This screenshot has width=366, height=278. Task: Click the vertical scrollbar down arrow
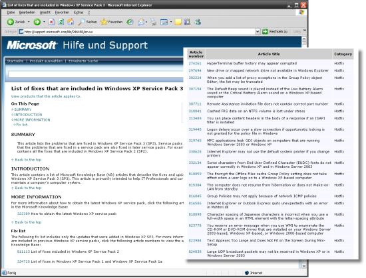click(x=303, y=265)
